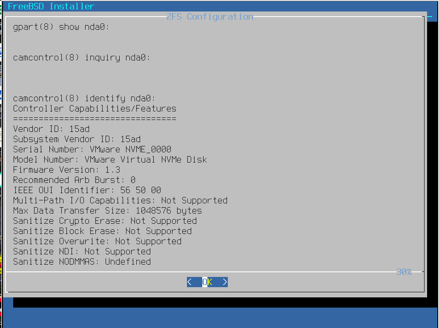
Task: Click the Vendor ID: 15ad line
Action: point(51,129)
